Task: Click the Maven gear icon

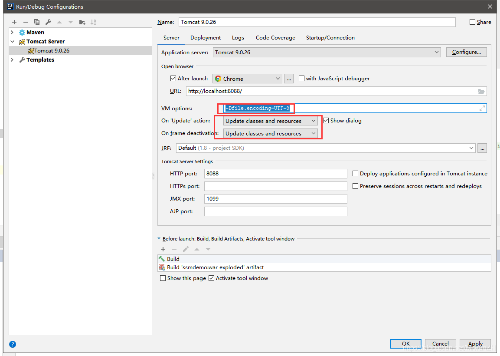Action: point(22,32)
